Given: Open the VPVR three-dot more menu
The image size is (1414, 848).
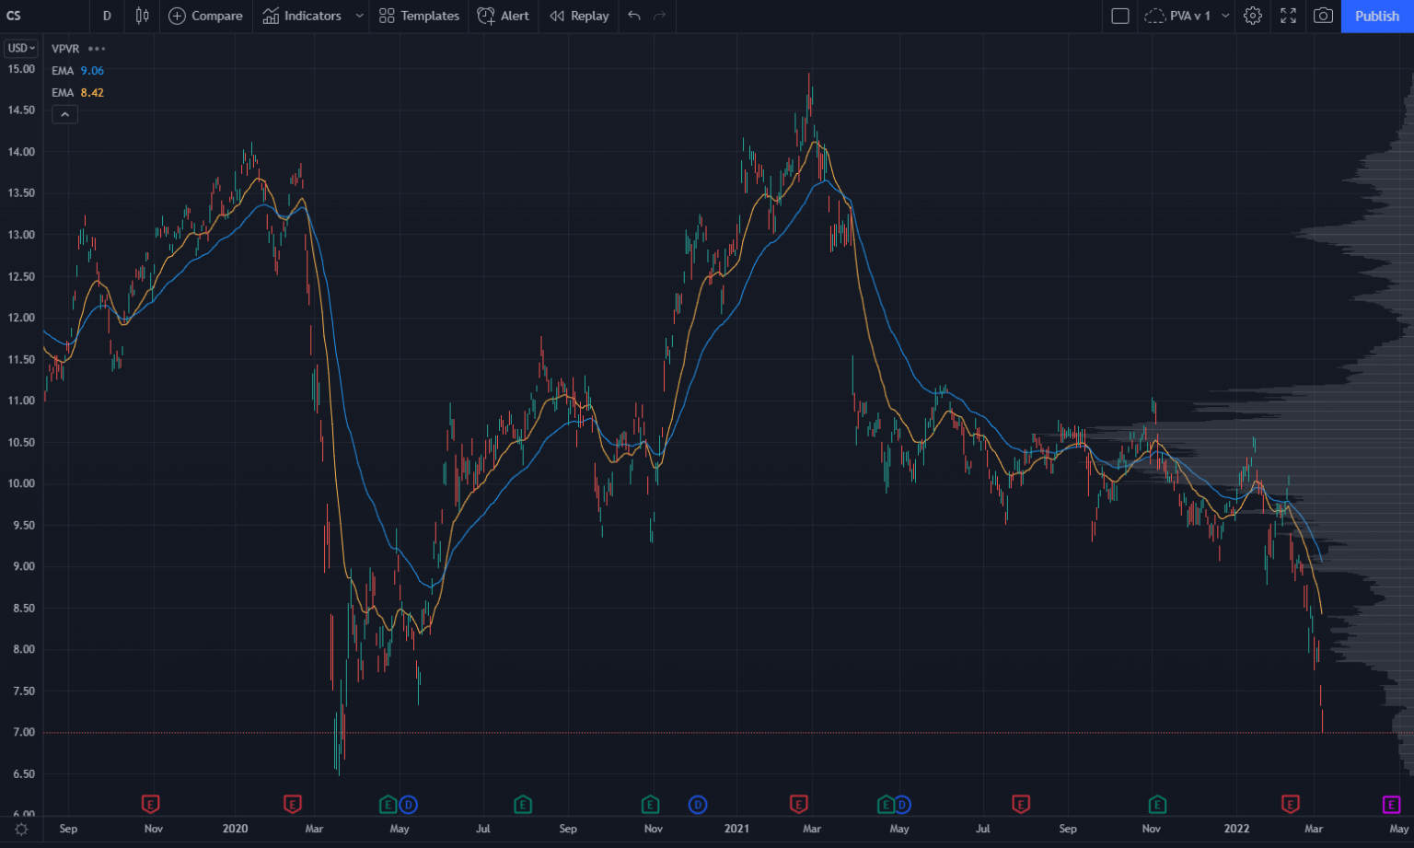Looking at the screenshot, I should tap(97, 49).
